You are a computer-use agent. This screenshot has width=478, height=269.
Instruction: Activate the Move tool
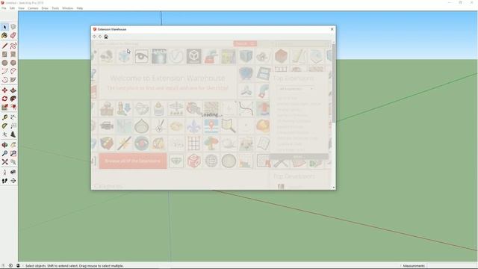(x=4, y=90)
